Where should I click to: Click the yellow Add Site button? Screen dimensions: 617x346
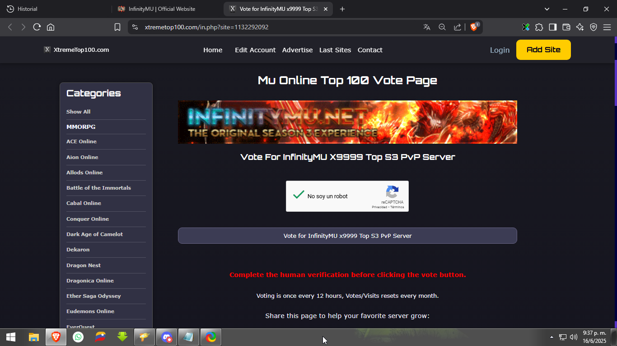(x=543, y=50)
